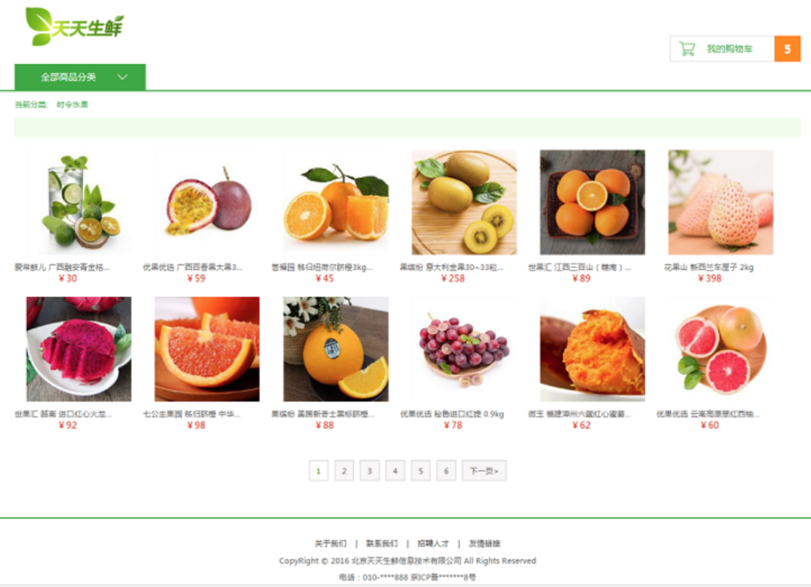Click the seasonal fruit breadcrumb category link
This screenshot has width=811, height=587.
72,105
